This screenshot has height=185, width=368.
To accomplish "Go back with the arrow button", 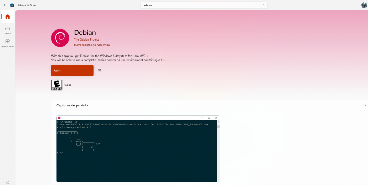I will click(x=5, y=5).
